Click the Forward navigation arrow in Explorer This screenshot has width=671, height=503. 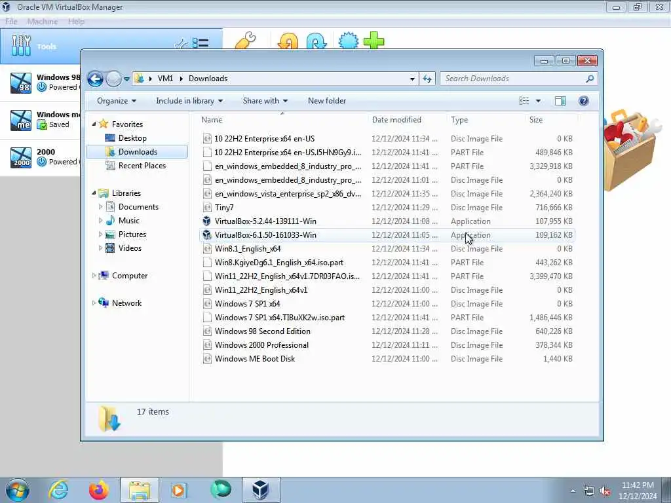pos(113,79)
